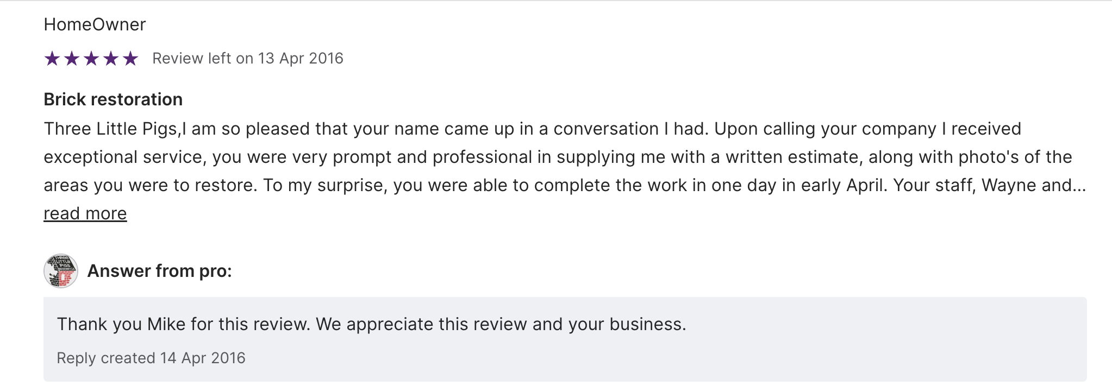Click the "Answer from pro:" heading

coord(160,271)
